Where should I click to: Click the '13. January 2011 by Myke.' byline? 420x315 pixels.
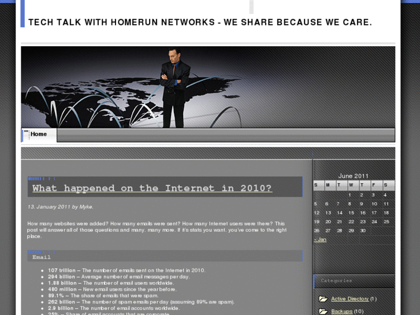[x=60, y=207]
